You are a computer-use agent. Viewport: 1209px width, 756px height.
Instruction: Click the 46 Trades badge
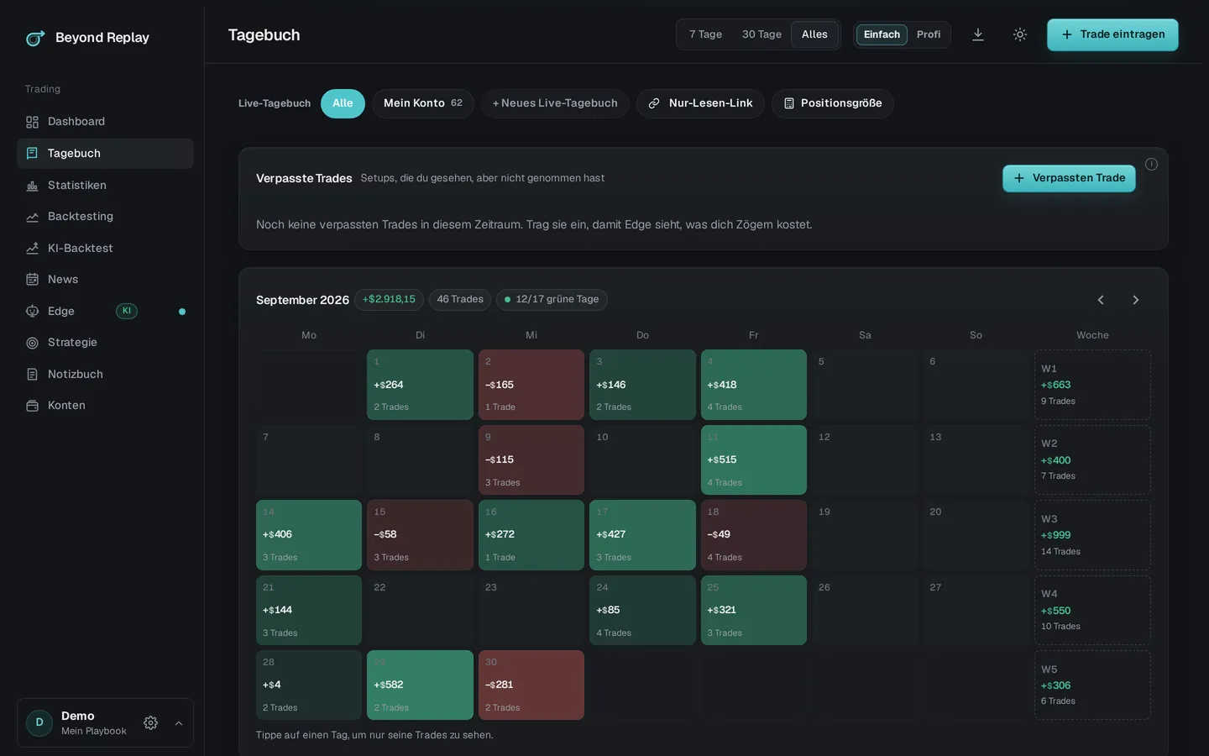[x=460, y=300]
